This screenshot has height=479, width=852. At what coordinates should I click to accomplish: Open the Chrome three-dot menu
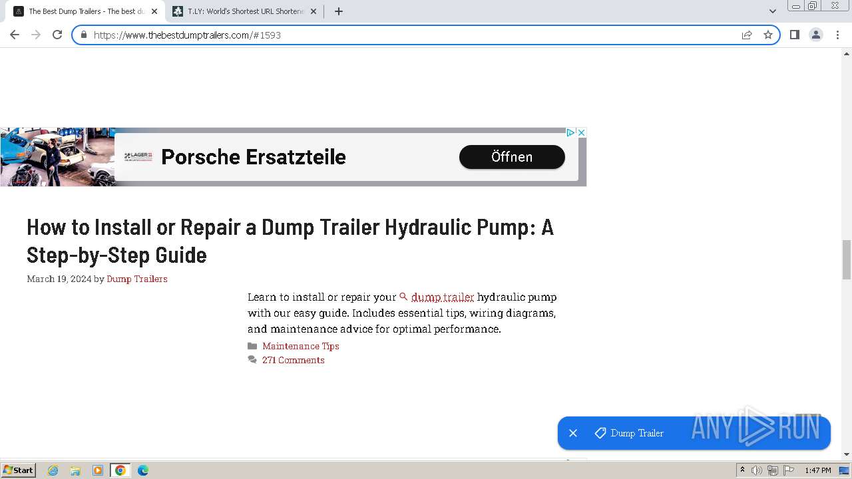[837, 35]
